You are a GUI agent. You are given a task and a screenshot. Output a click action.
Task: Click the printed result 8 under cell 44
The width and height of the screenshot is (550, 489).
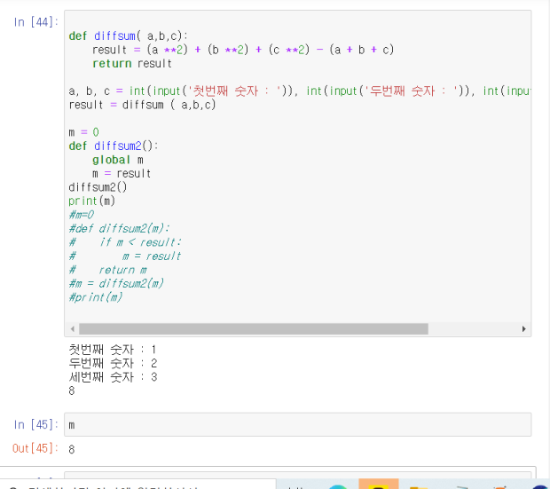point(72,390)
